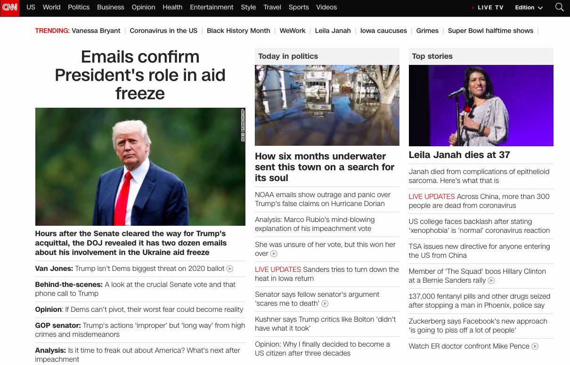
Task: Open 137,000 fentanyl pills seized story
Action: pyautogui.click(x=480, y=301)
